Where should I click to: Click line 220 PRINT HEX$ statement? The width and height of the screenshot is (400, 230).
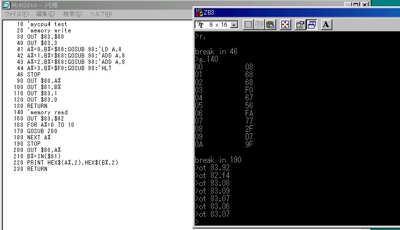66,163
